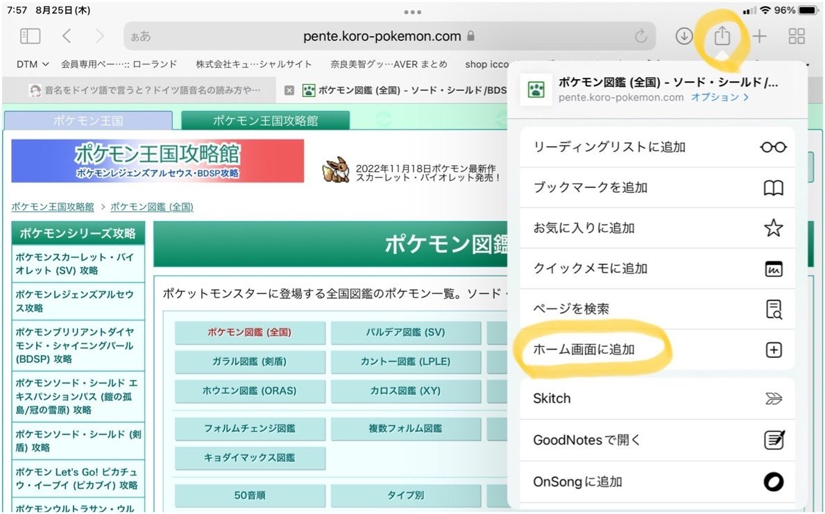Select クイックメモに追加
The height and width of the screenshot is (514, 825).
click(x=657, y=268)
